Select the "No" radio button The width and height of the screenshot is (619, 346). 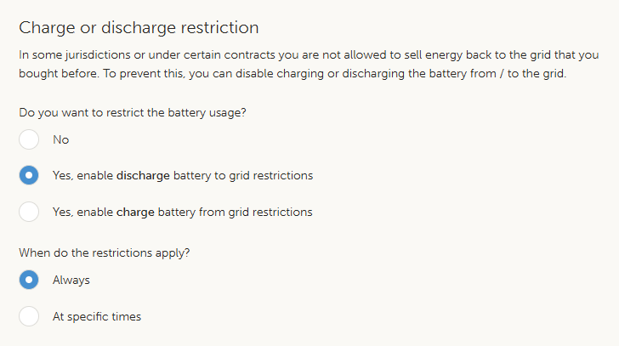coord(29,139)
